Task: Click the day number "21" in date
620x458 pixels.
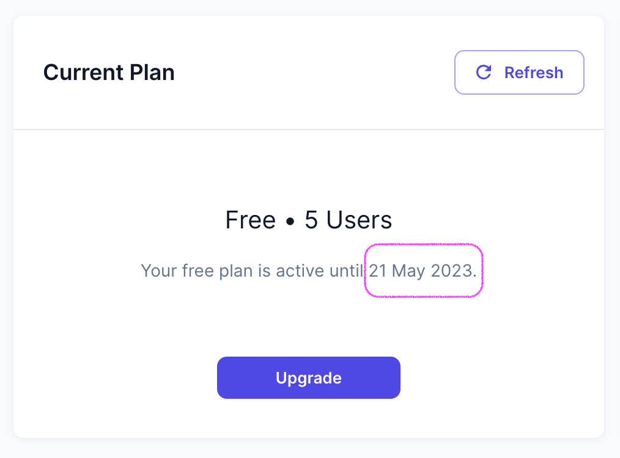Action: (378, 271)
